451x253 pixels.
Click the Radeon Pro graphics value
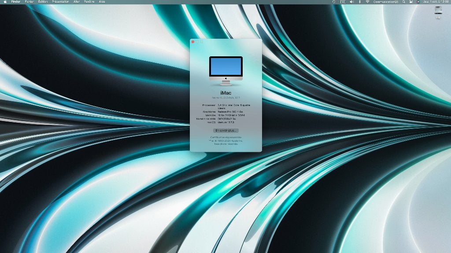pos(230,112)
